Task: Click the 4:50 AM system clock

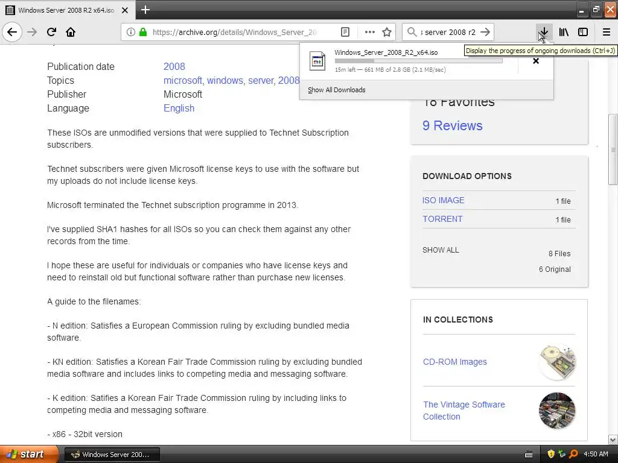Action: point(596,455)
